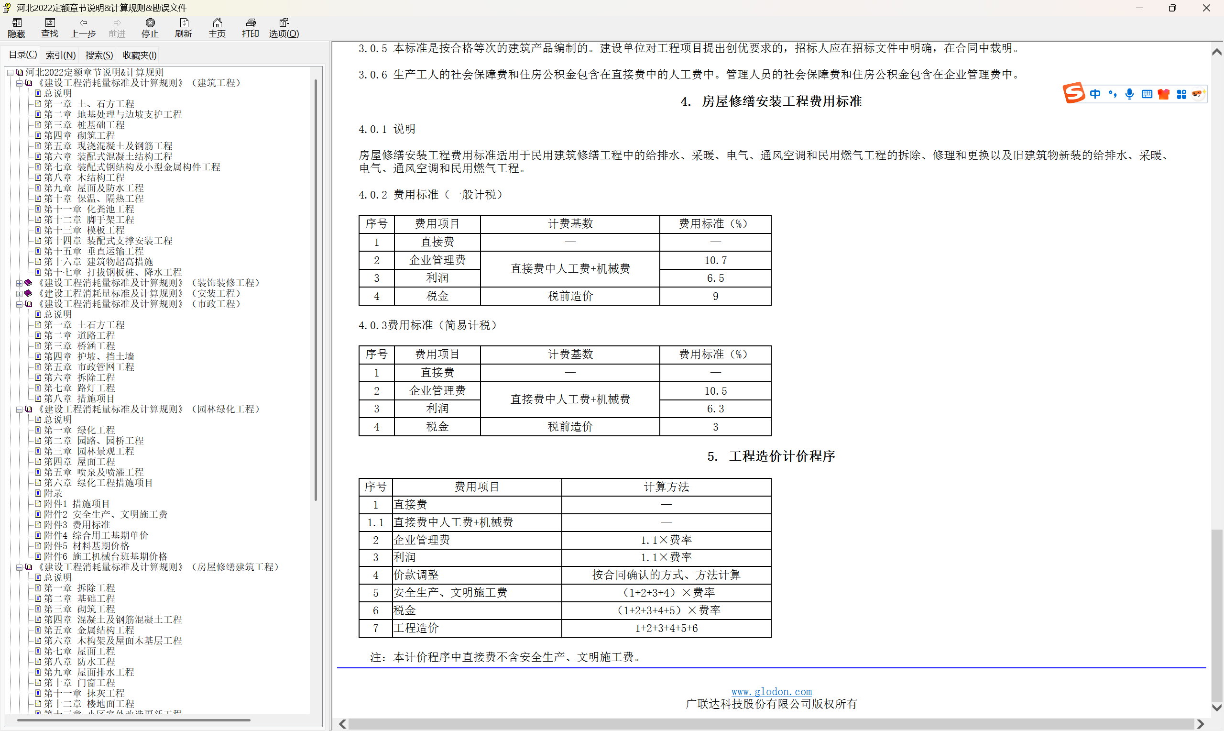Expand the 安装工程 tree node
1224x731 pixels.
click(19, 294)
